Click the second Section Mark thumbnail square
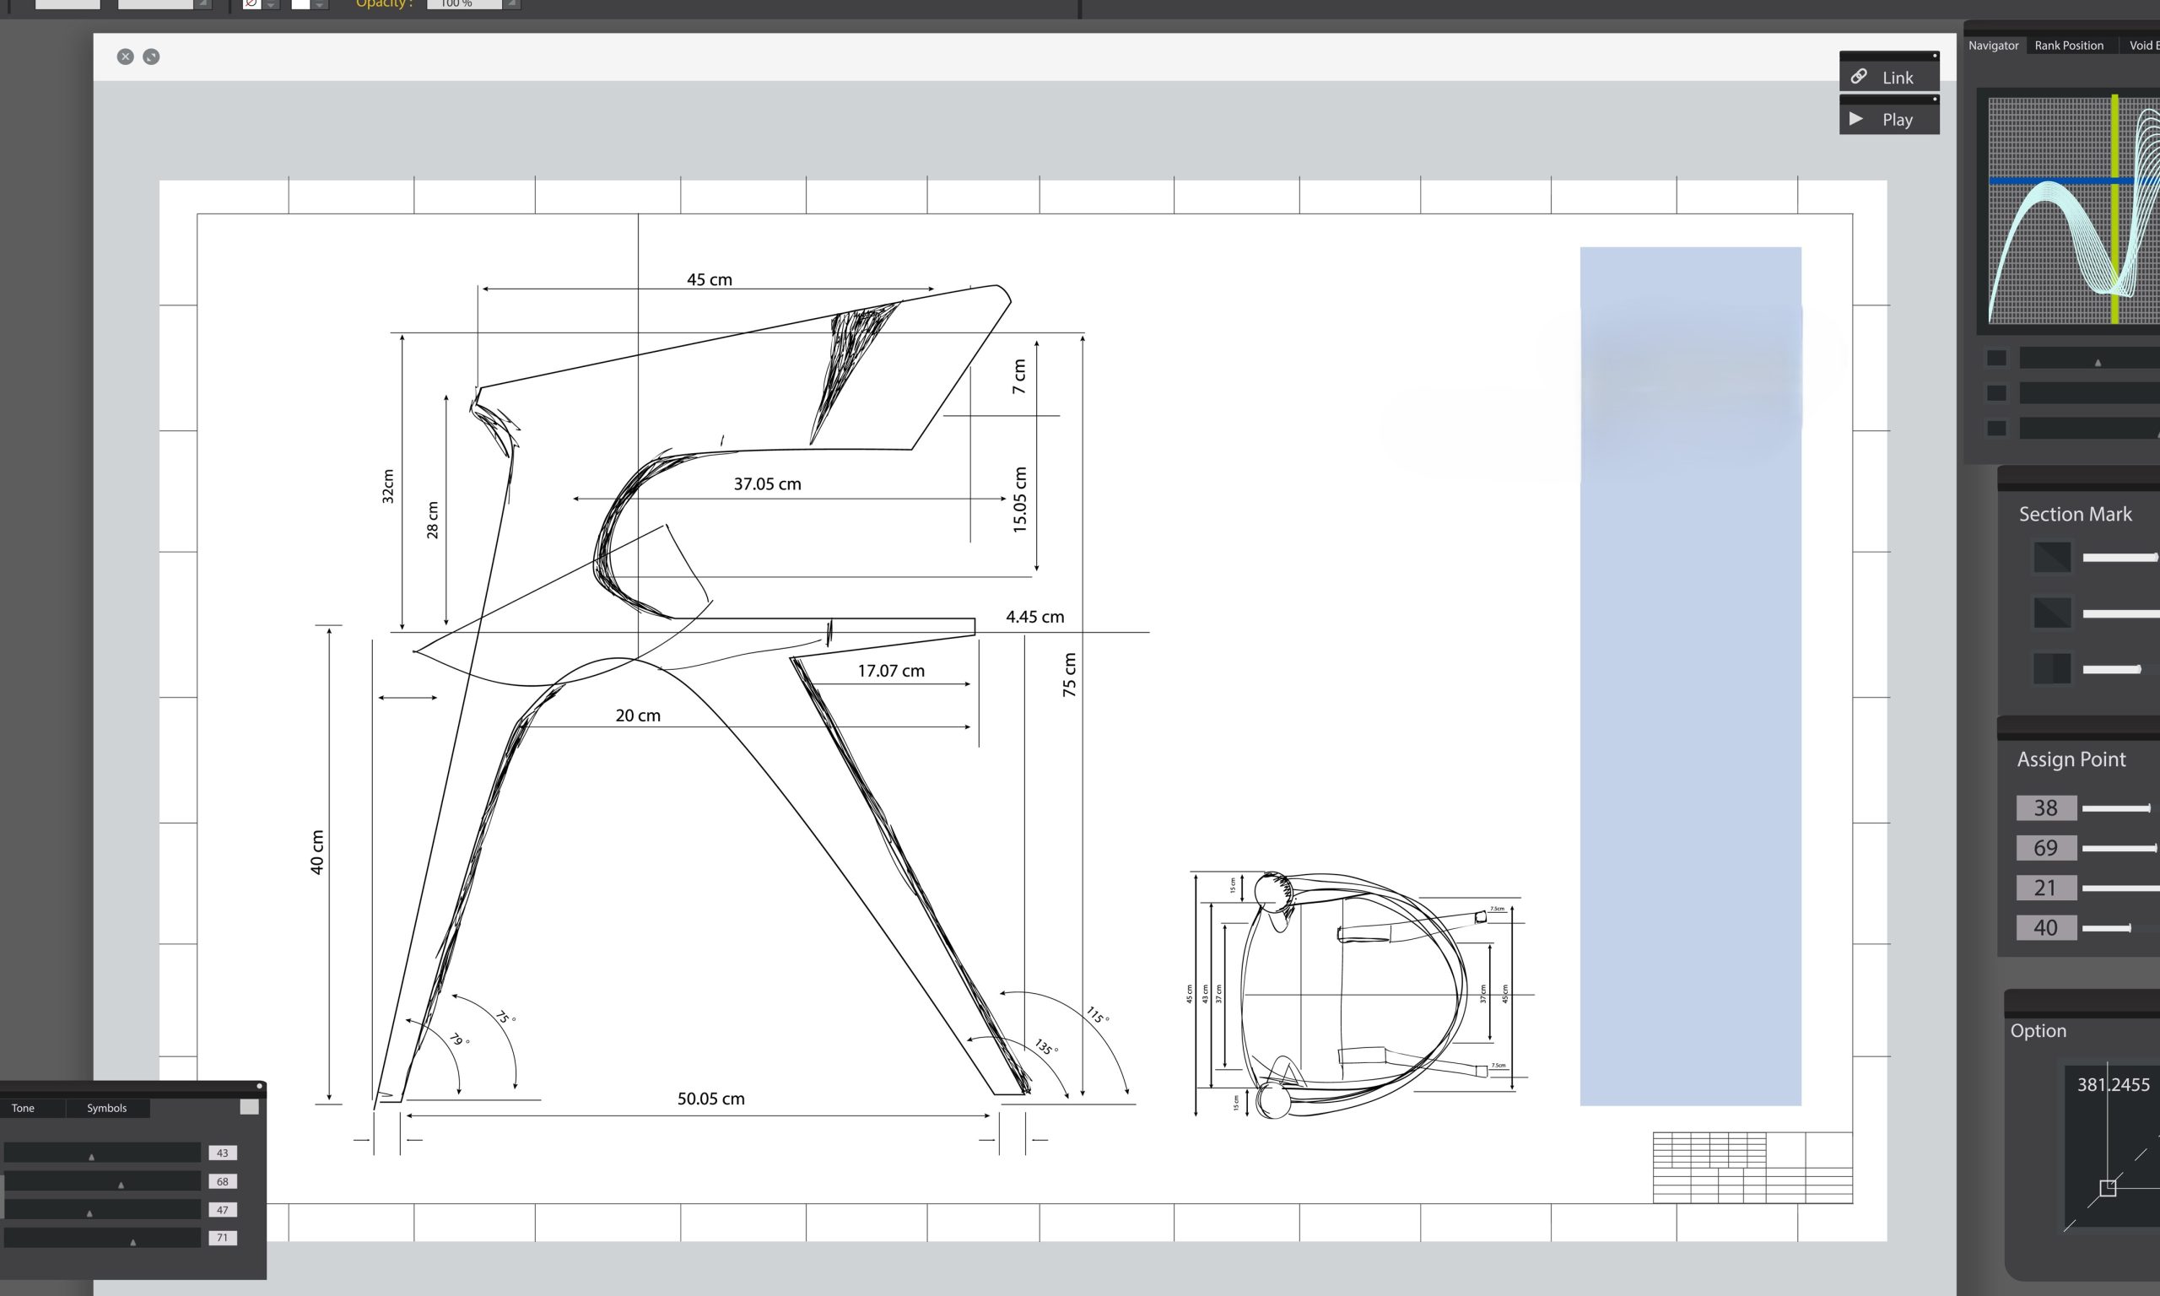 point(2052,613)
